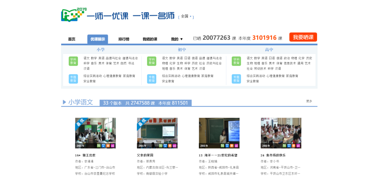Choose 通用 under 高中 subjects
The height and width of the screenshot is (178, 378).
[300, 63]
